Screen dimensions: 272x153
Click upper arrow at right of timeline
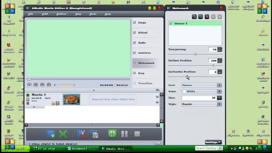pos(157,97)
